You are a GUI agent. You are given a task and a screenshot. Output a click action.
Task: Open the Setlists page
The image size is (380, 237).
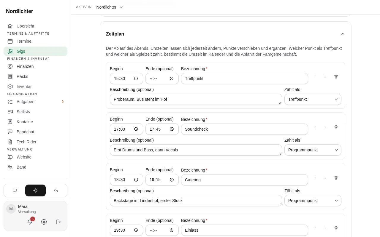click(36, 112)
